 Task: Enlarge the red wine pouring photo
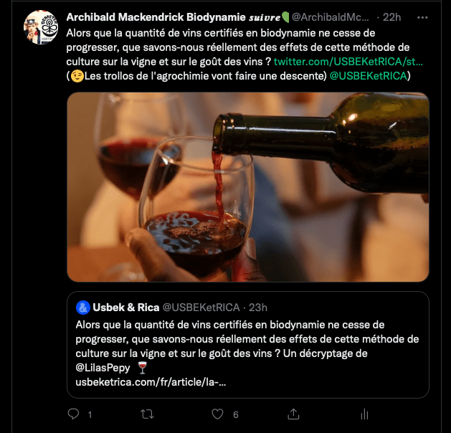point(247,186)
